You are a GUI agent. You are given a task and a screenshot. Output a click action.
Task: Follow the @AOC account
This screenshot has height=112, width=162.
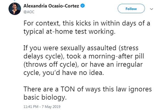[x=131, y=9]
